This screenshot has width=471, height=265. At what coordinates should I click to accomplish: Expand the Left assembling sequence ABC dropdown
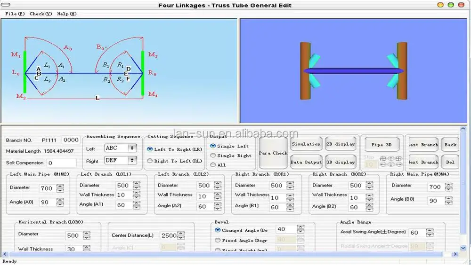coord(132,148)
